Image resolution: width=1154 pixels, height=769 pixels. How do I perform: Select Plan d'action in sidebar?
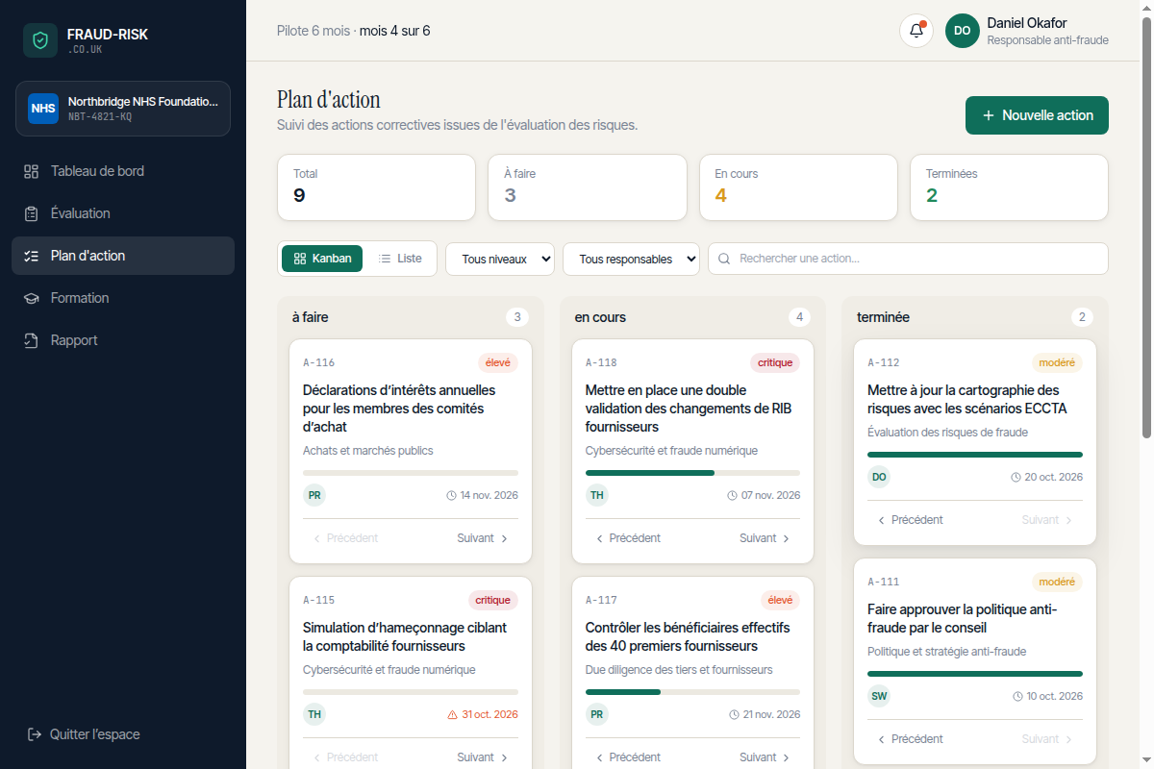coord(123,256)
